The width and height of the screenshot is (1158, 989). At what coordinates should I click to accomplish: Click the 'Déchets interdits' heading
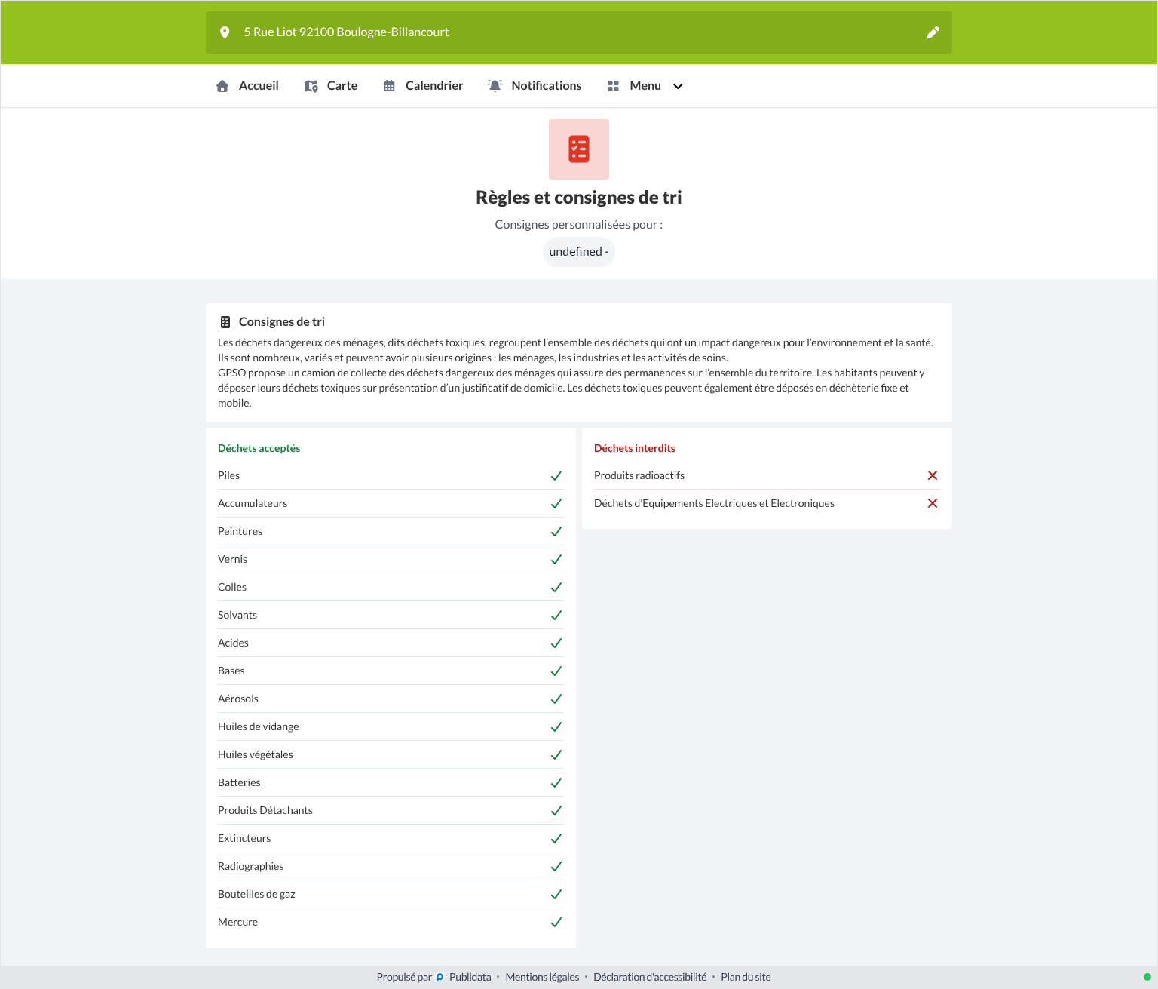pos(635,448)
